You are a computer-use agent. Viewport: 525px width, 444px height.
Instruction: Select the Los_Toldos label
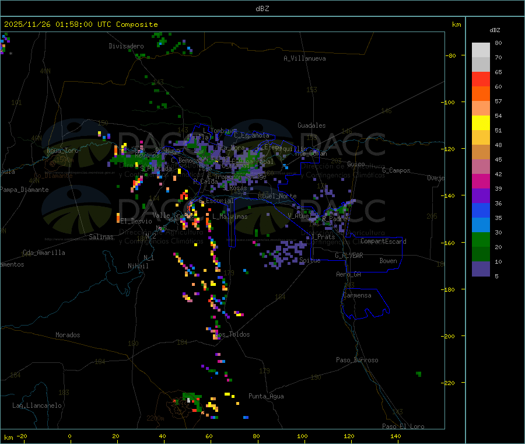[x=232, y=334]
